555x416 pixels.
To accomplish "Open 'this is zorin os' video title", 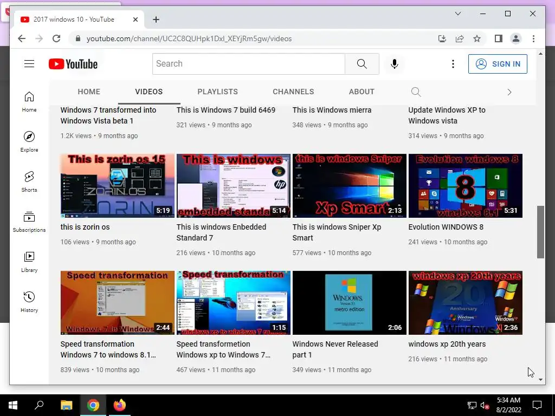I will [85, 227].
